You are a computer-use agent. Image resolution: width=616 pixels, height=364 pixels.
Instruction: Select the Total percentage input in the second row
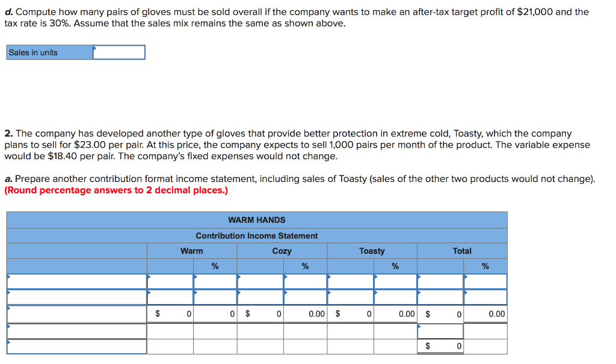coord(484,297)
